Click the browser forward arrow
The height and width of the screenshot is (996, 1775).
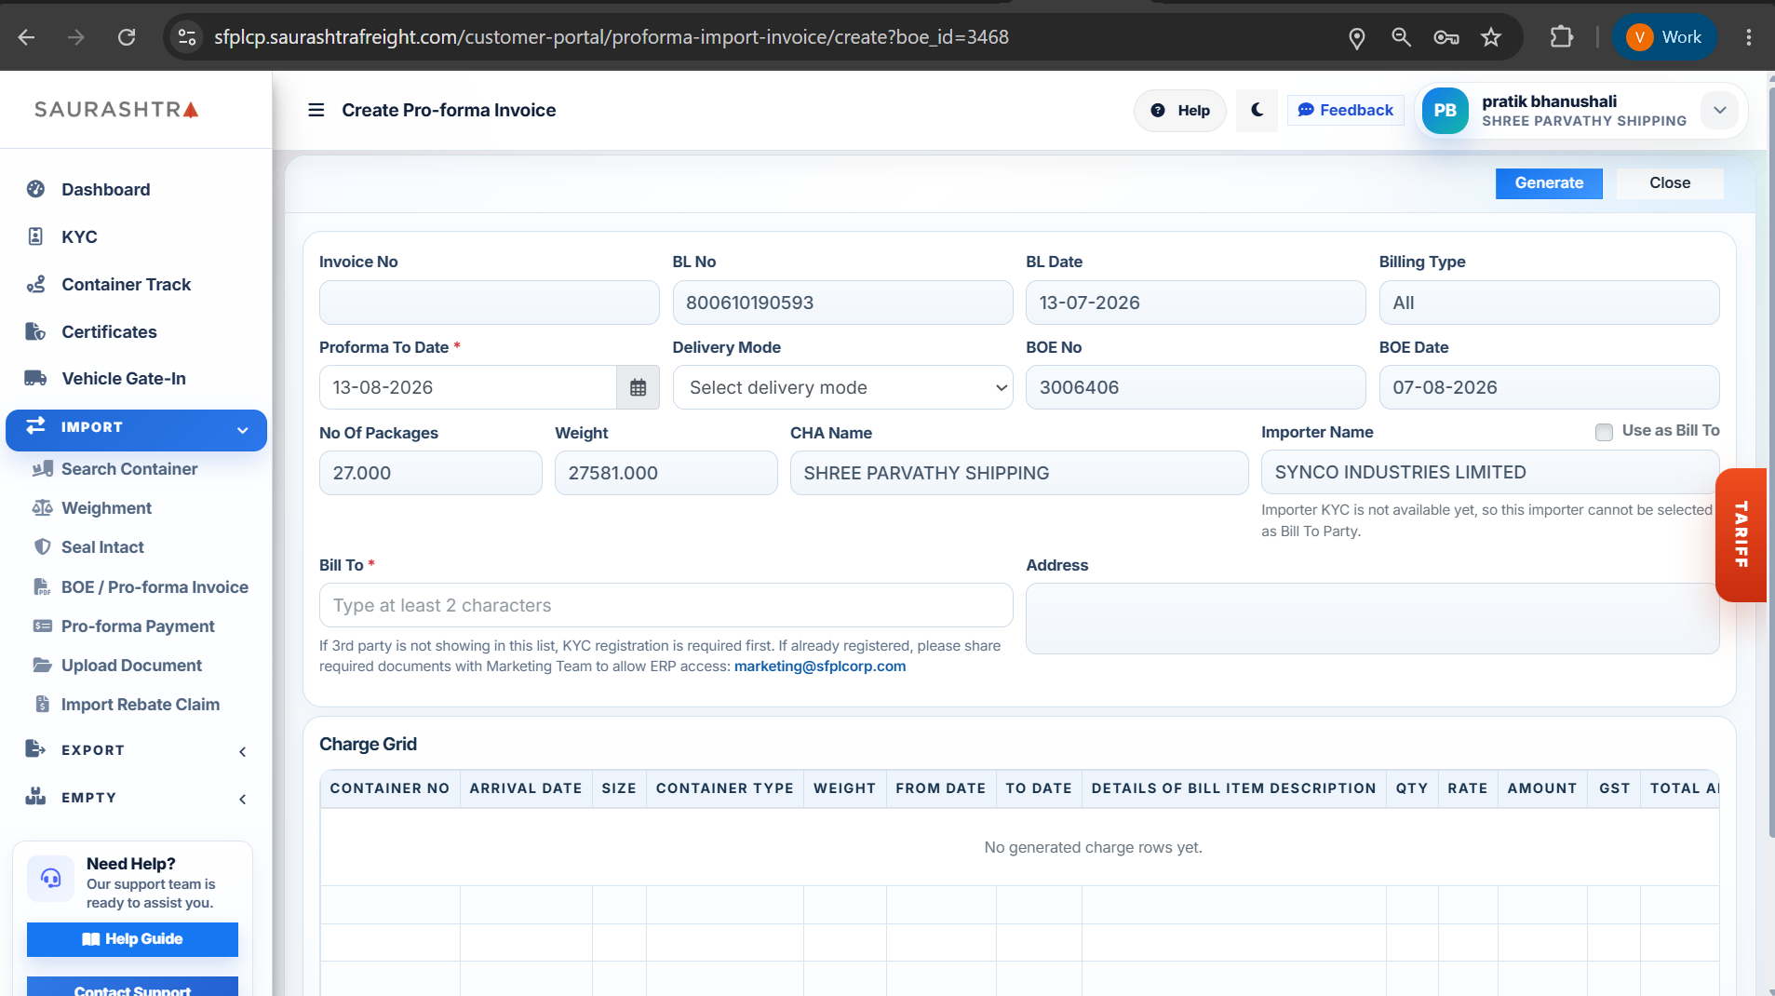tap(76, 37)
